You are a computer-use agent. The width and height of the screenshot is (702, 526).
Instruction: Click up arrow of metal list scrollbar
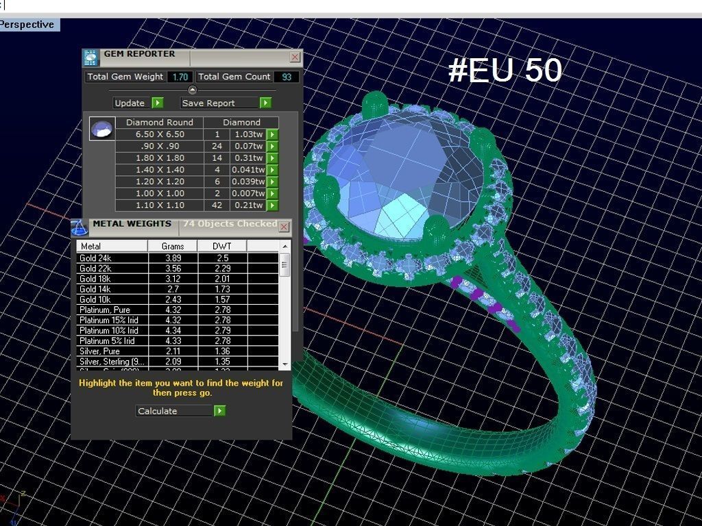[285, 247]
